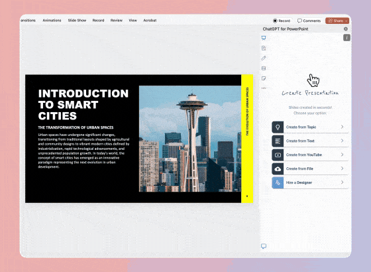Expand the chevron next to Create from Text
371x272 pixels.
click(342, 141)
